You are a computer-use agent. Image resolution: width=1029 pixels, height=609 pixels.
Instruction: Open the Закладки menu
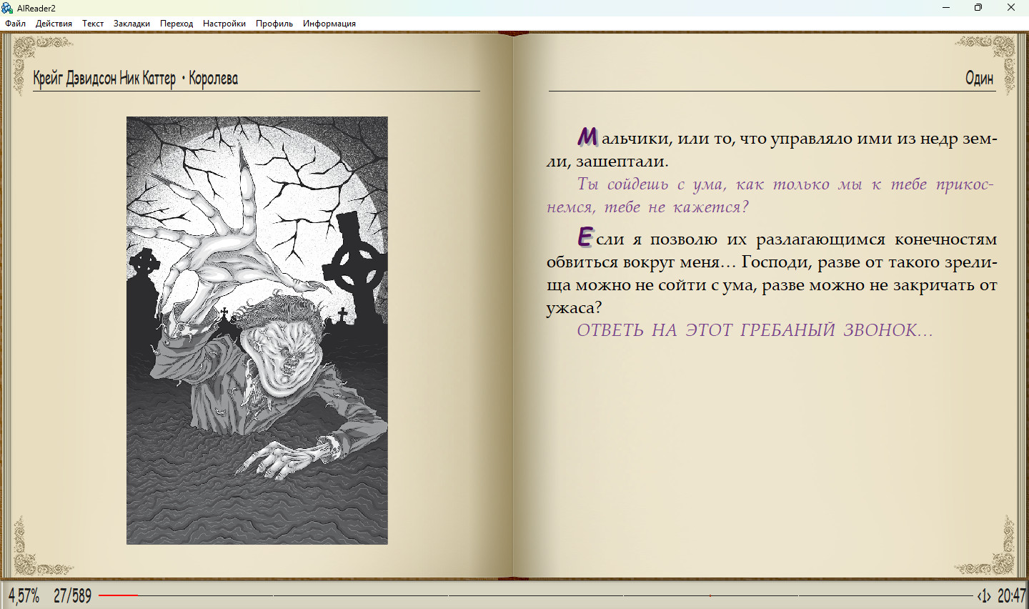click(131, 24)
